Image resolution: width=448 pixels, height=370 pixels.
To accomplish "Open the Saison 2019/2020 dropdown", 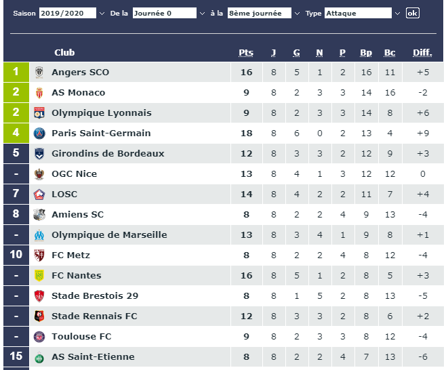I will click(73, 13).
